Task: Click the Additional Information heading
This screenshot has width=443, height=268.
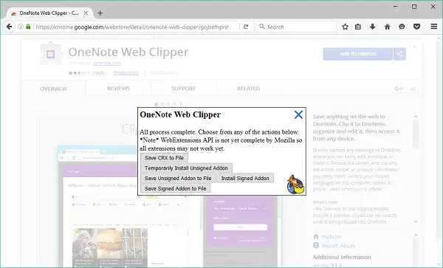Action: (342, 257)
